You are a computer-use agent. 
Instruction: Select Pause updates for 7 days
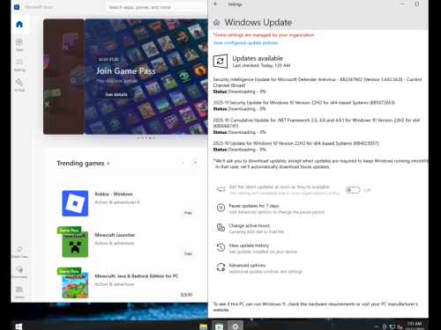point(254,206)
